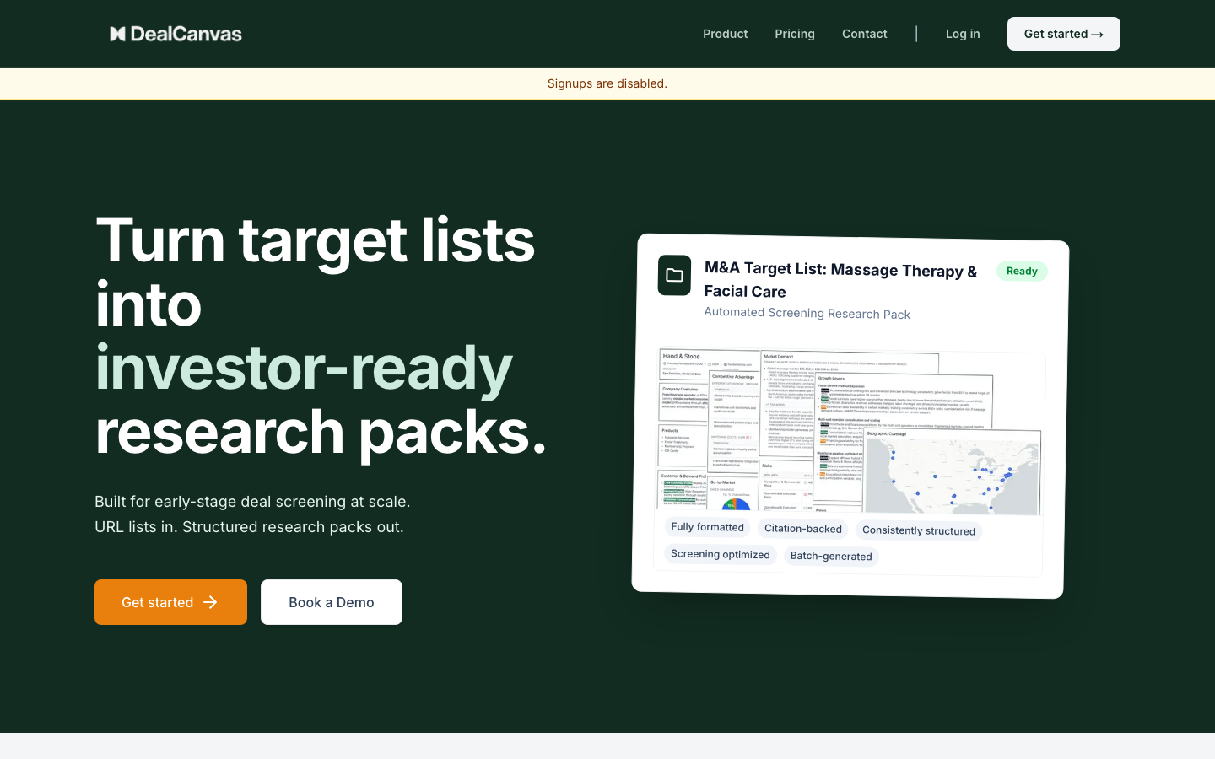Screen dimensions: 1215x759
Task: Click the 'Signups are disabled.' banner text
Action: (x=607, y=83)
